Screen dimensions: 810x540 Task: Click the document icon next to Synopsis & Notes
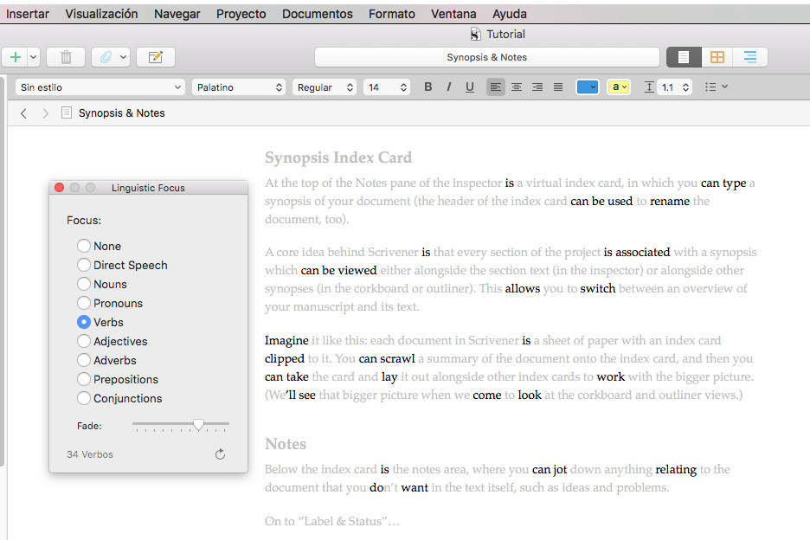pos(66,112)
